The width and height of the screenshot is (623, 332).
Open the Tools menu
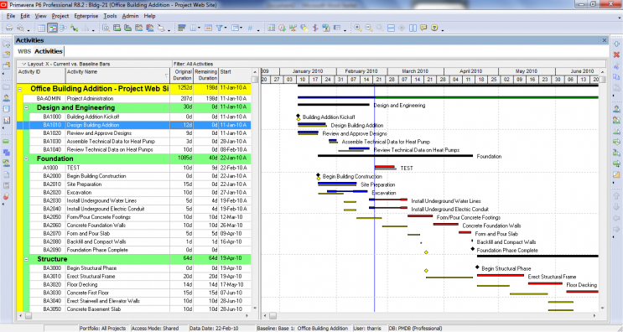pos(110,16)
